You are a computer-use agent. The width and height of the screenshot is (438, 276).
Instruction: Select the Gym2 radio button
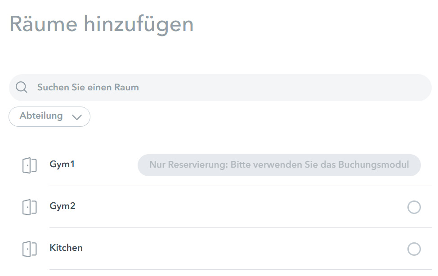(x=414, y=207)
